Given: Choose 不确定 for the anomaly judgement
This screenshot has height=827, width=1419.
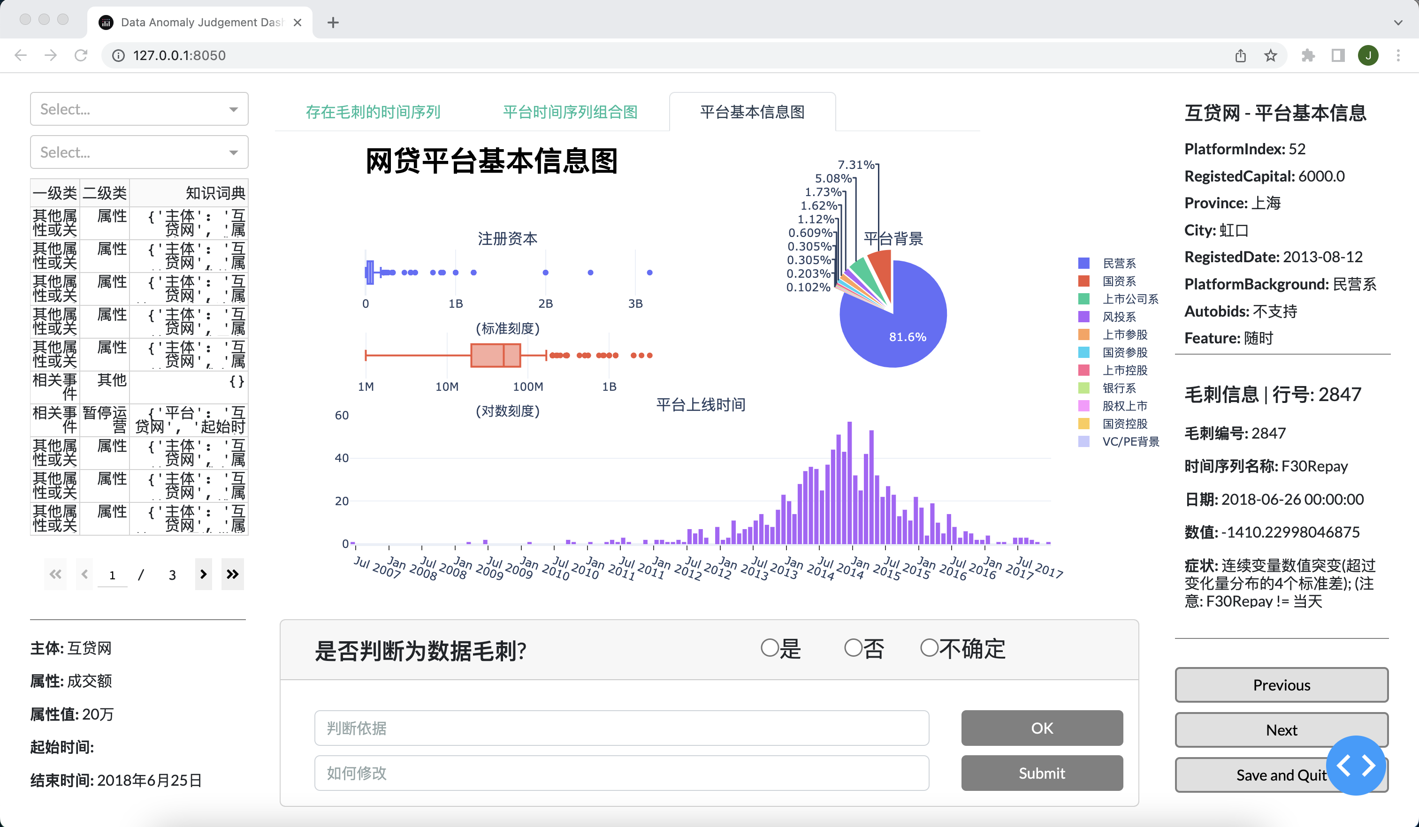Looking at the screenshot, I should (929, 649).
